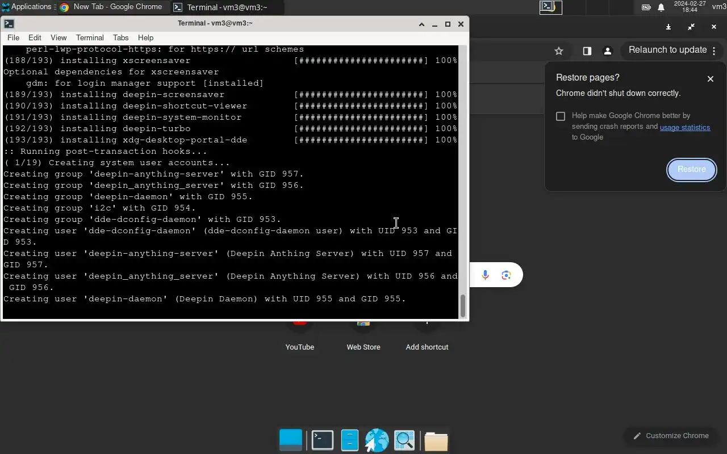Open the Terminal menu in menubar
This screenshot has width=727, height=454.
pos(90,37)
